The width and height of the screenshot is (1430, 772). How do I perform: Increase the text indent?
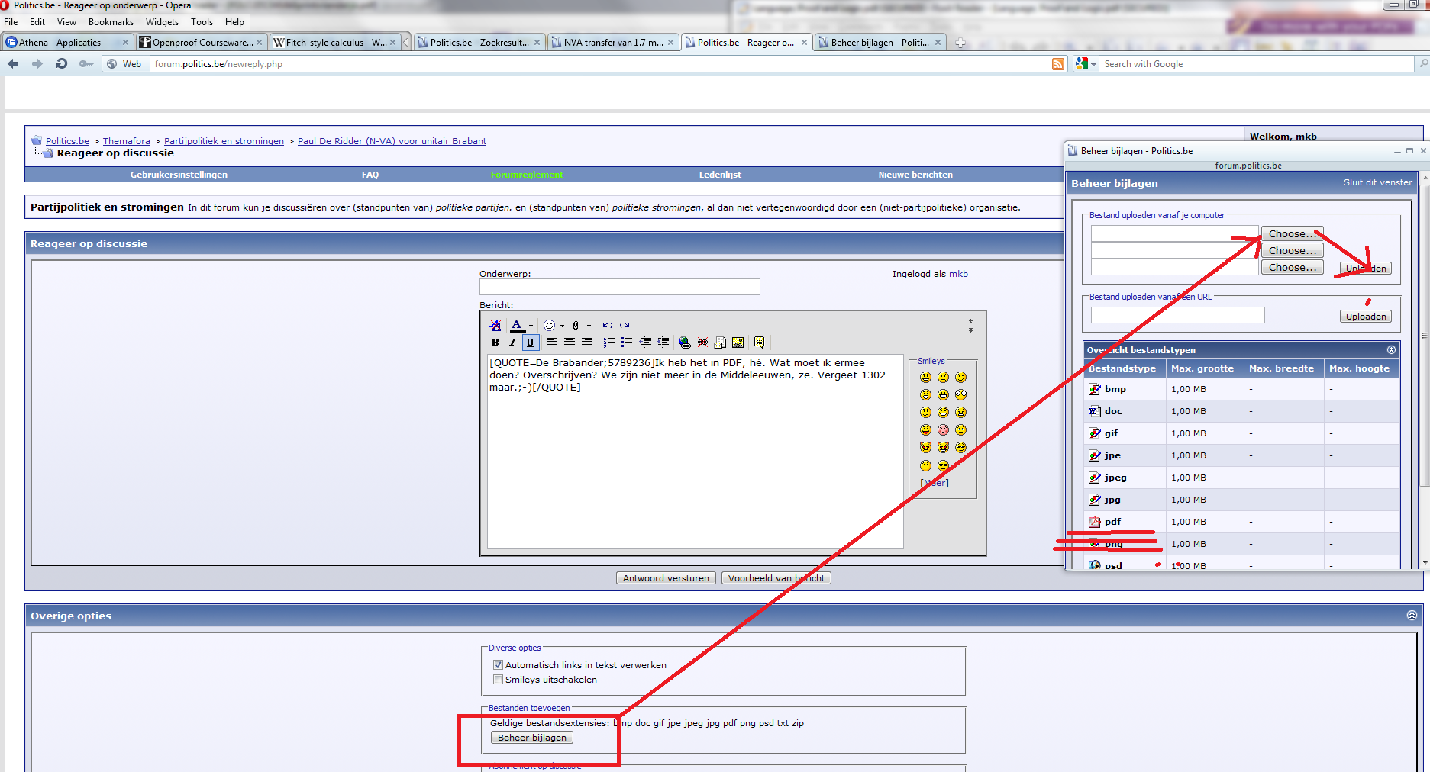click(663, 343)
